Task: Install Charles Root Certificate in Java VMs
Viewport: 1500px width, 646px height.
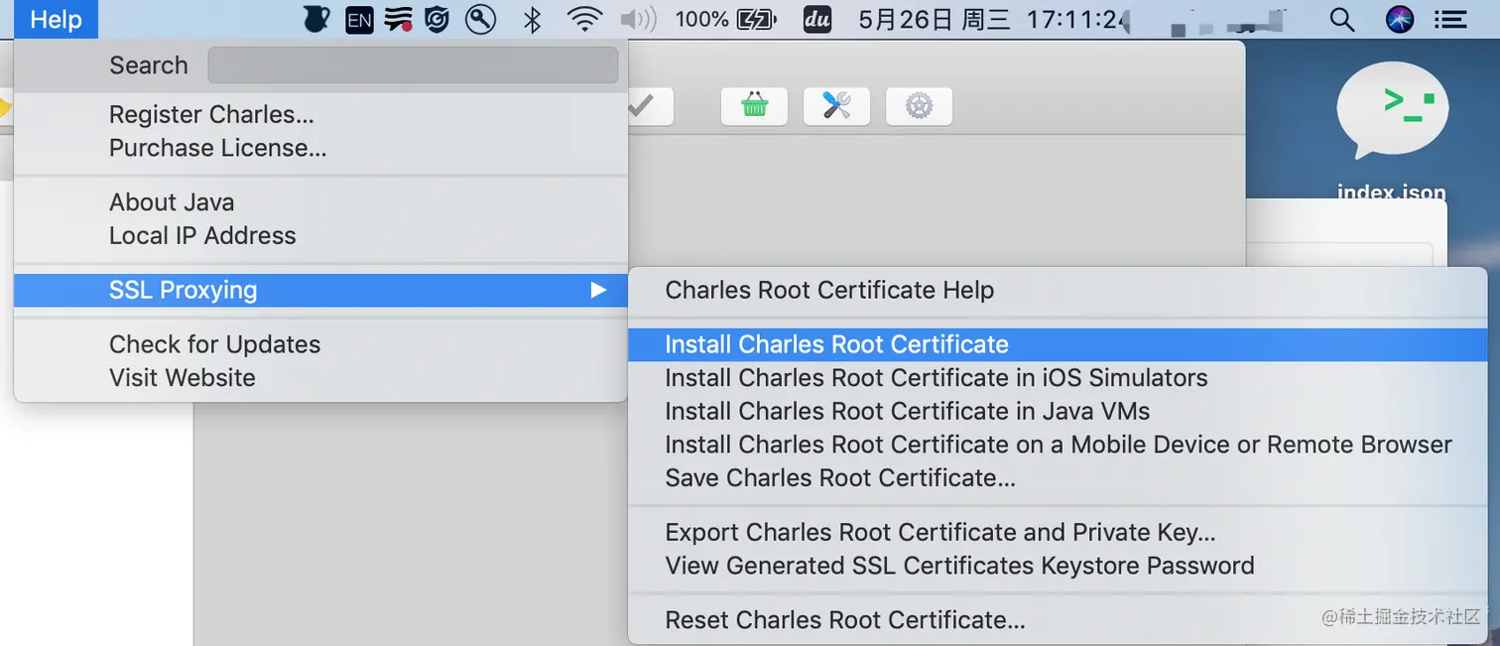Action: 1059,411
